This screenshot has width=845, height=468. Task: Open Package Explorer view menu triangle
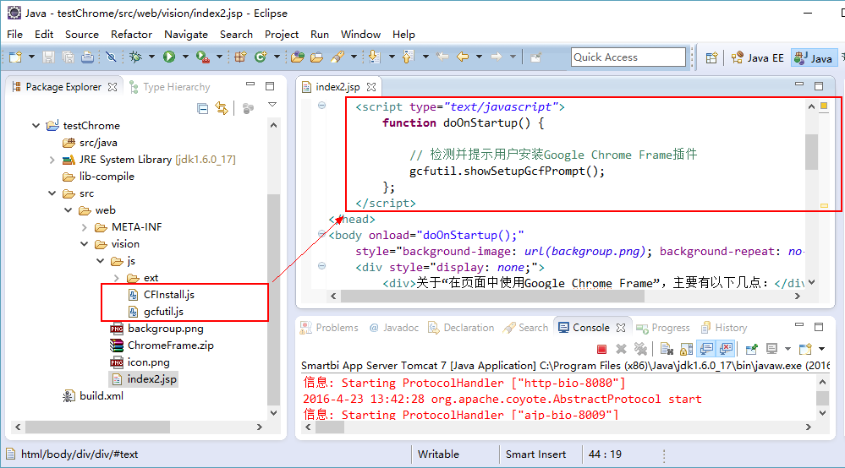point(272,105)
